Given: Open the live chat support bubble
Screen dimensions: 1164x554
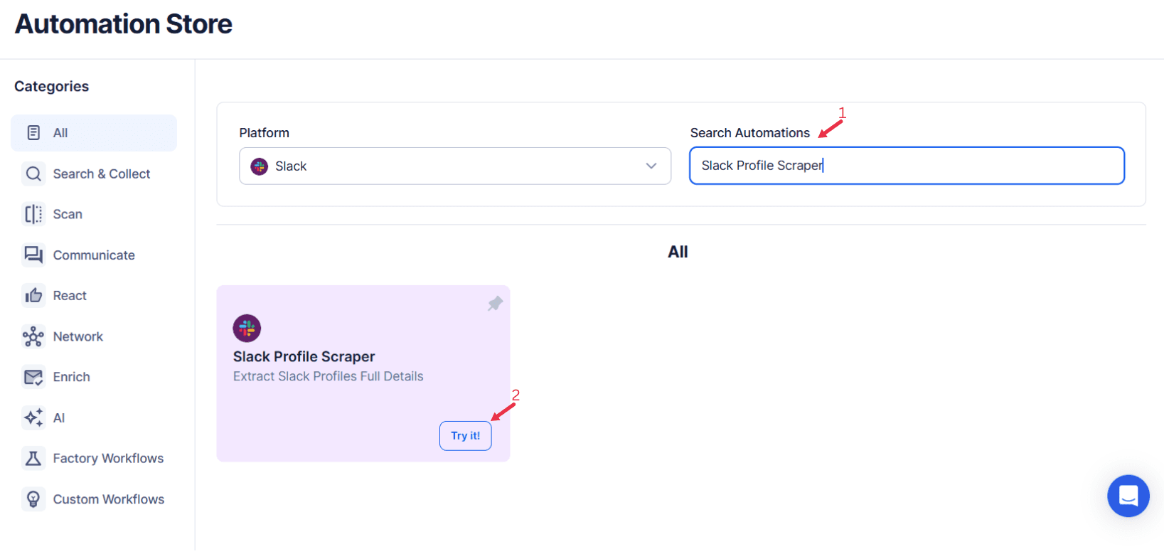Looking at the screenshot, I should coord(1128,496).
